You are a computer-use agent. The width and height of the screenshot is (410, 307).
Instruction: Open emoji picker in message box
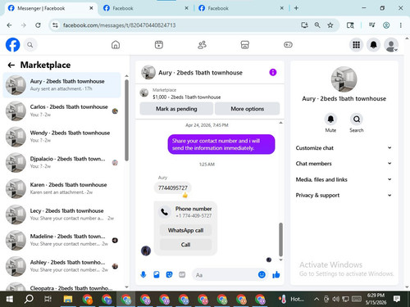(x=262, y=274)
